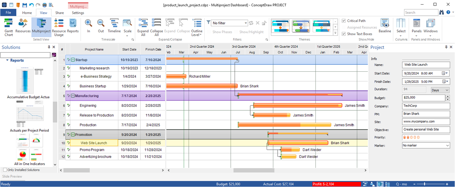Collapse the Manufacturing project group

tap(73, 96)
